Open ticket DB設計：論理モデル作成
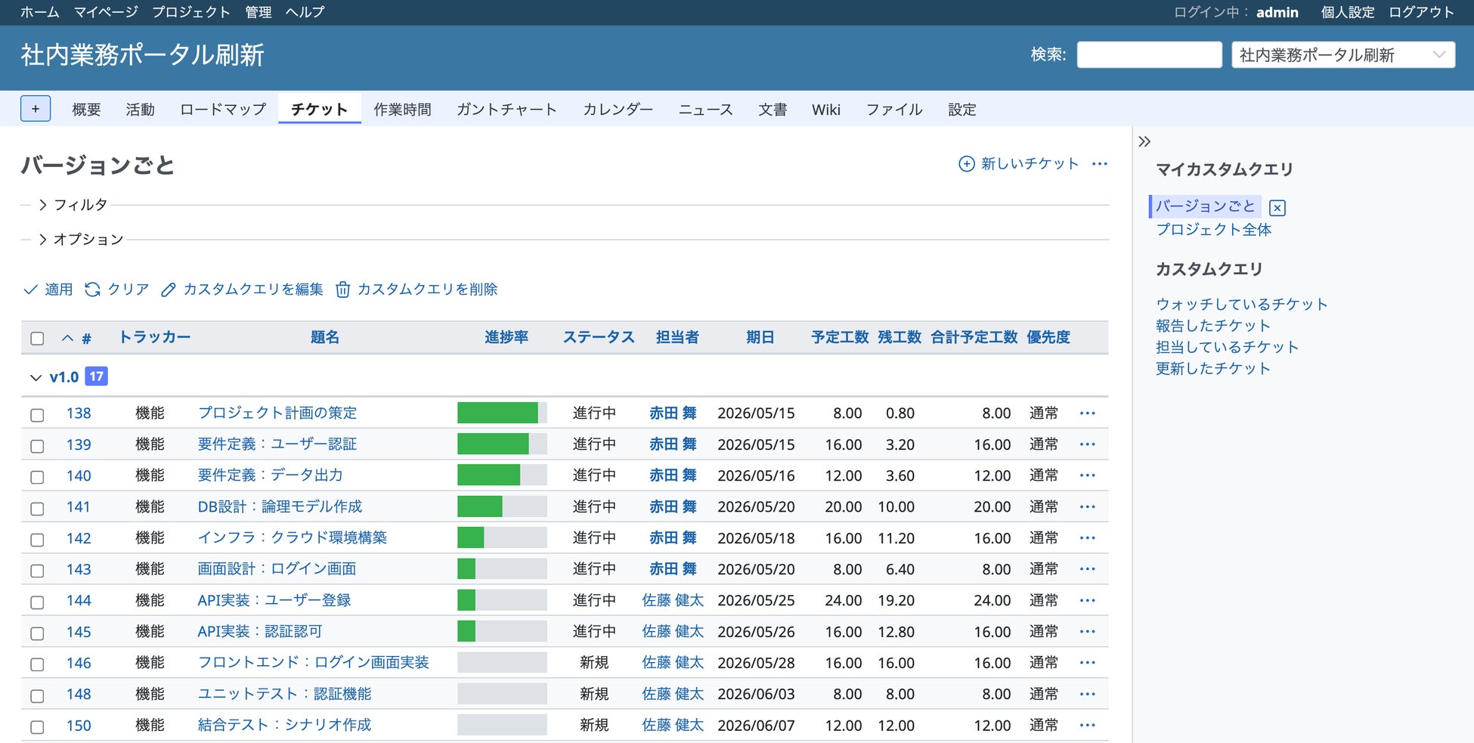The image size is (1474, 743). coord(280,506)
